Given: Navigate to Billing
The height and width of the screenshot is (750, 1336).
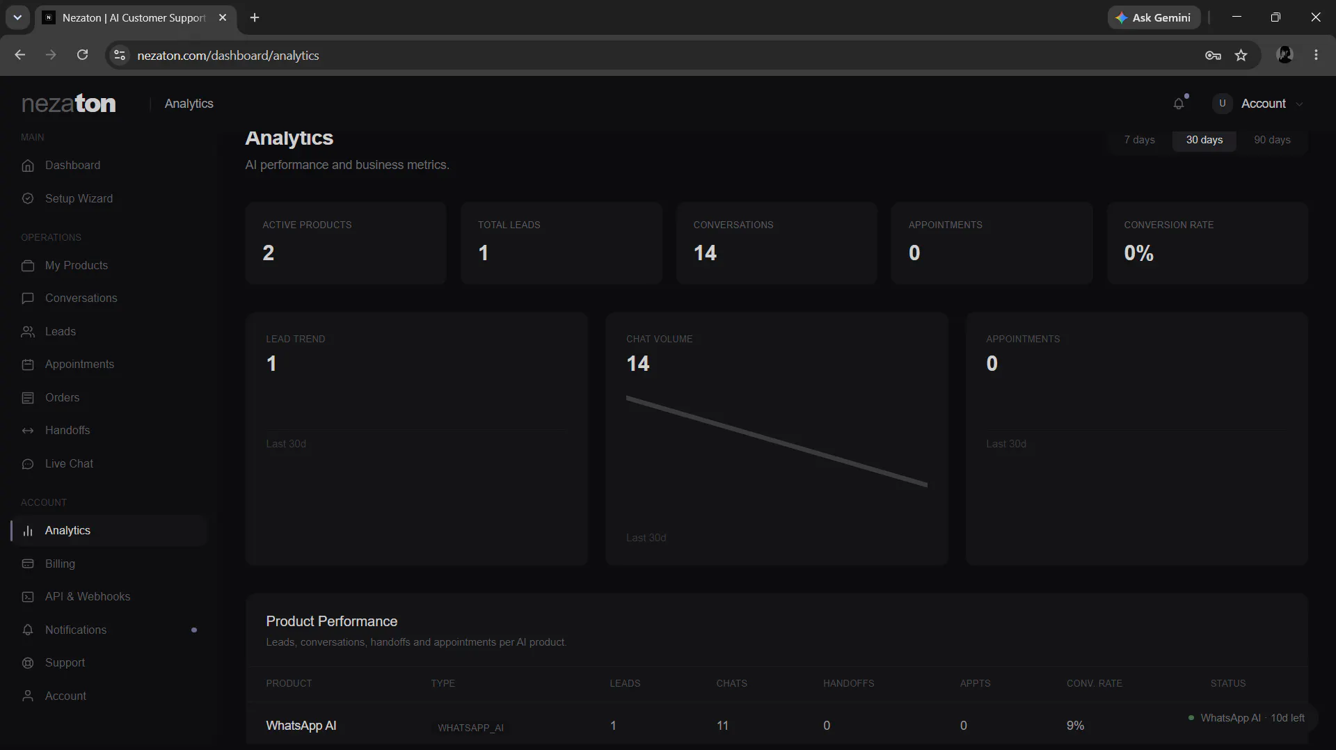Looking at the screenshot, I should click(x=60, y=564).
